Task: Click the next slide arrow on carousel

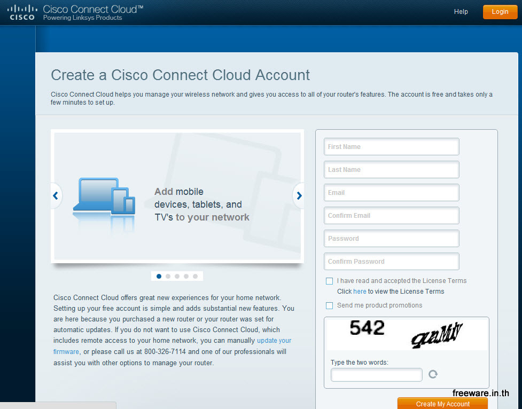Action: pyautogui.click(x=299, y=195)
